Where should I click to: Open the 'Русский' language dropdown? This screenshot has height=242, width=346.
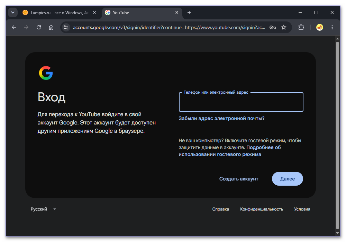pos(43,209)
